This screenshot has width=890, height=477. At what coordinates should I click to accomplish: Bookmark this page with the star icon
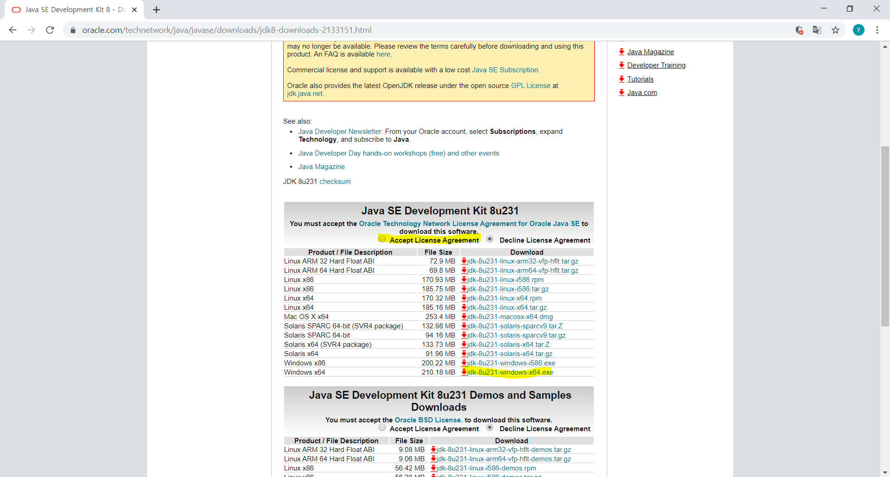pos(835,30)
